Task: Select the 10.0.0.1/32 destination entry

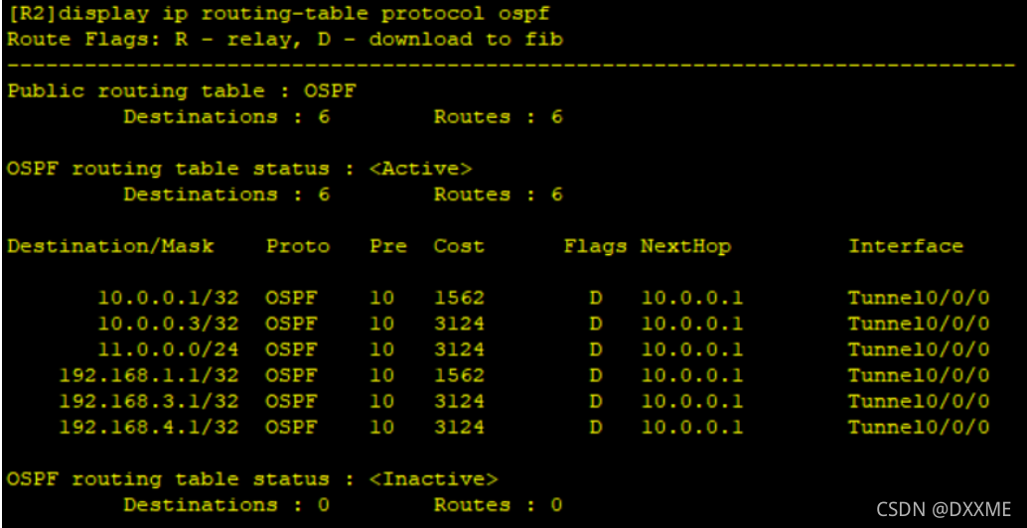Action: point(168,299)
